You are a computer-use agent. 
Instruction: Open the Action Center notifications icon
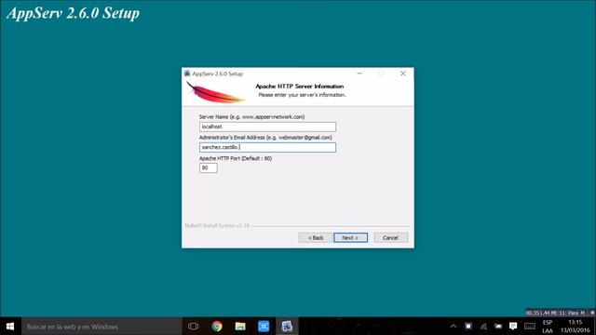click(513, 327)
